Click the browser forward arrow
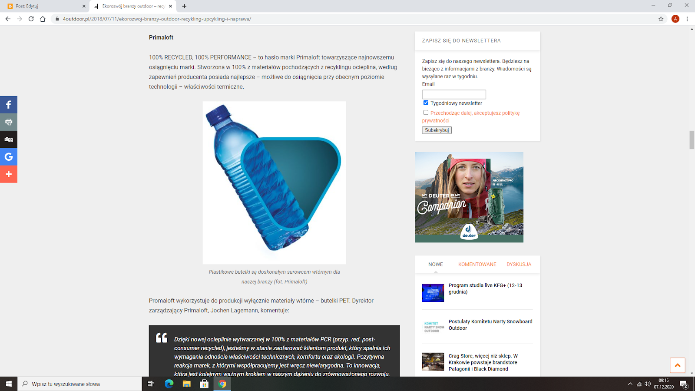This screenshot has width=695, height=391. coord(20,19)
